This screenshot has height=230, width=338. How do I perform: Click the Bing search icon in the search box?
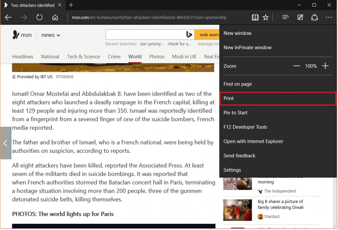tap(188, 34)
